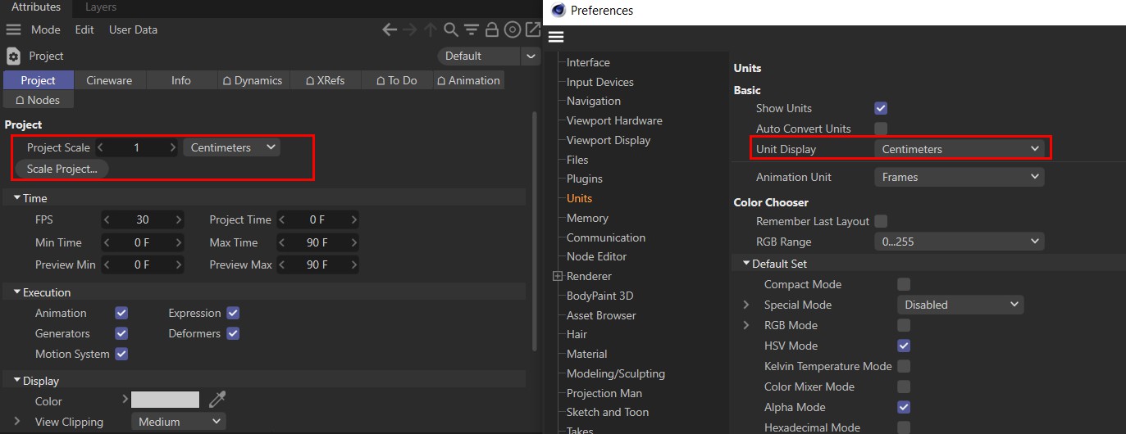1126x434 pixels.
Task: Enable Remember Last Layout checkbox
Action: coord(881,221)
